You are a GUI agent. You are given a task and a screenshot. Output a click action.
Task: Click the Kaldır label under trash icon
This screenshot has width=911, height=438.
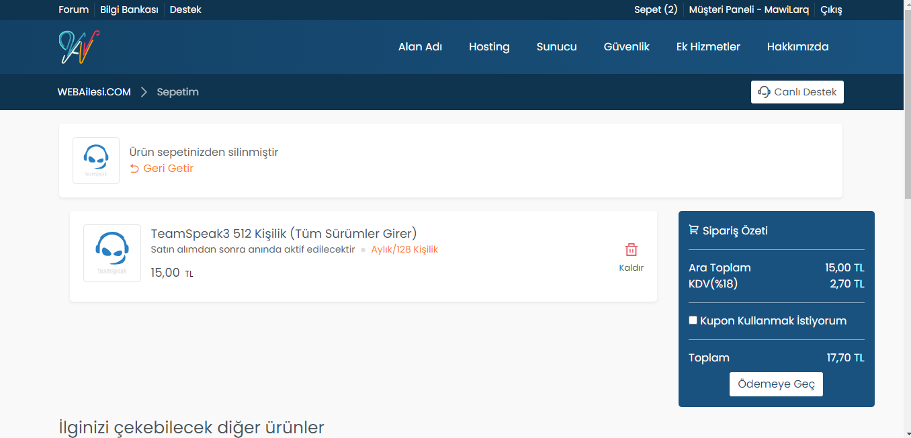(x=632, y=267)
